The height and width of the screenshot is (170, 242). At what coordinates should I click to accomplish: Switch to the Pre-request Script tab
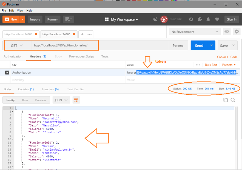(x=81, y=56)
